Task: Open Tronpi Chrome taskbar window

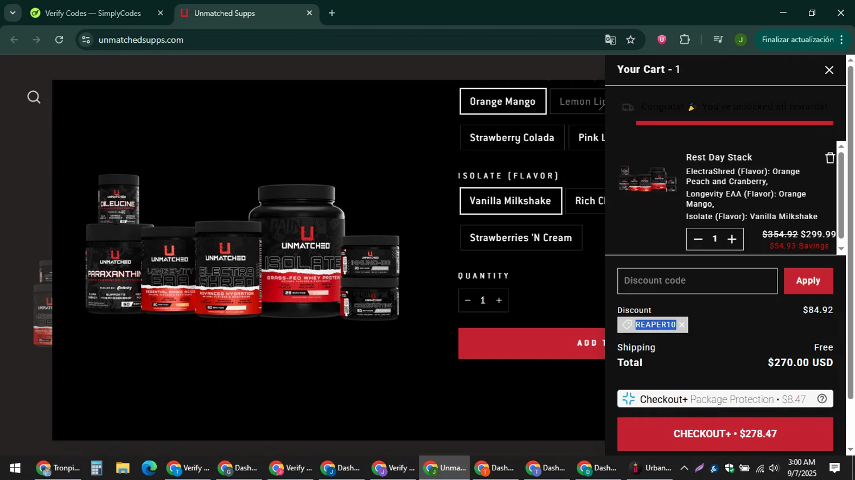Action: tap(58, 468)
